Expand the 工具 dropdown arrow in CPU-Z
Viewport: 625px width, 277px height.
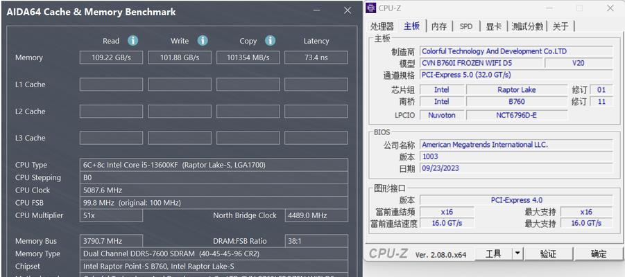point(517,253)
